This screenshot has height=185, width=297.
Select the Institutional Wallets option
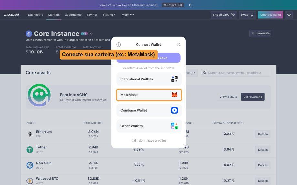[149, 79]
